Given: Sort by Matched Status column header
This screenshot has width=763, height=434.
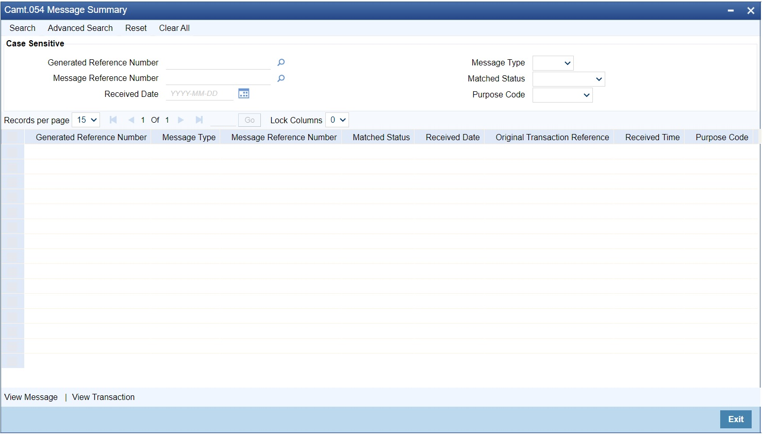Looking at the screenshot, I should tap(381, 138).
